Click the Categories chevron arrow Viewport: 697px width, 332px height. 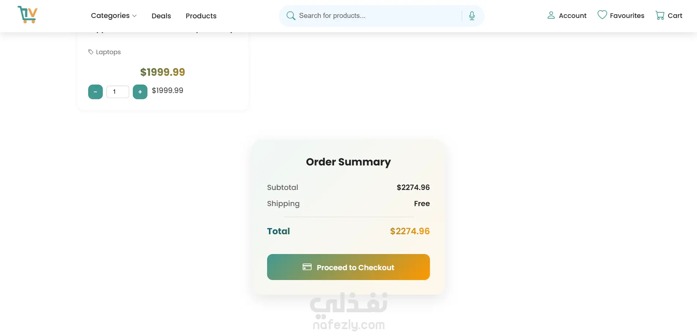[x=135, y=16]
